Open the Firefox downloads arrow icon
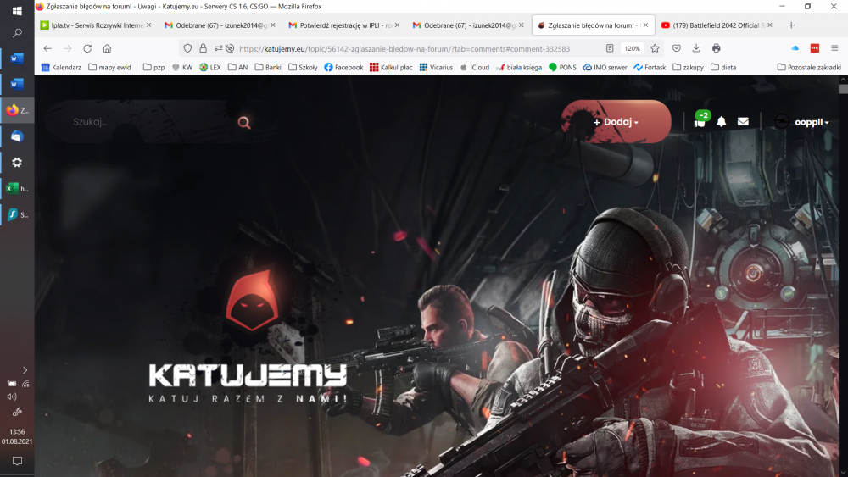Screen dimensions: 848x477 pos(696,48)
